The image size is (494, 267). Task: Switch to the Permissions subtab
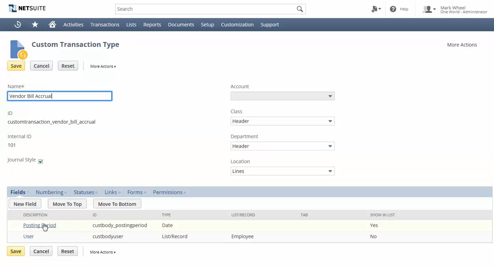point(168,192)
